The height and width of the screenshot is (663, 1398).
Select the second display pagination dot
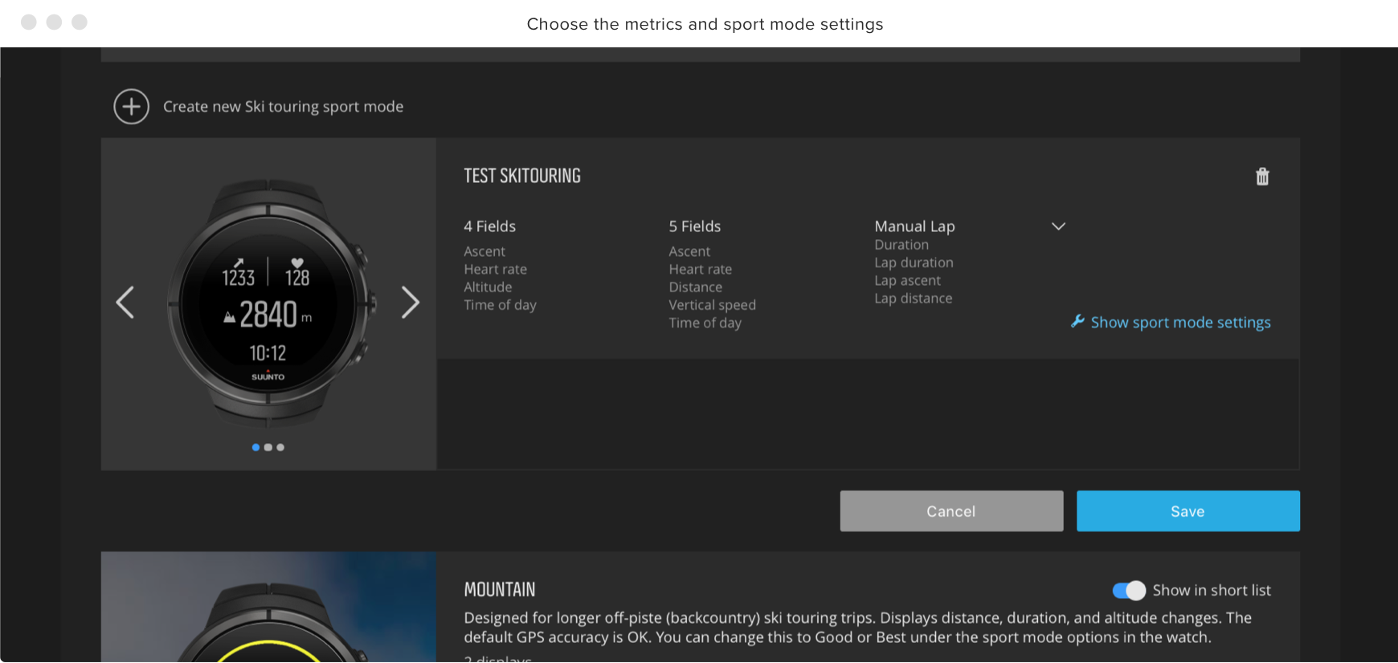268,447
